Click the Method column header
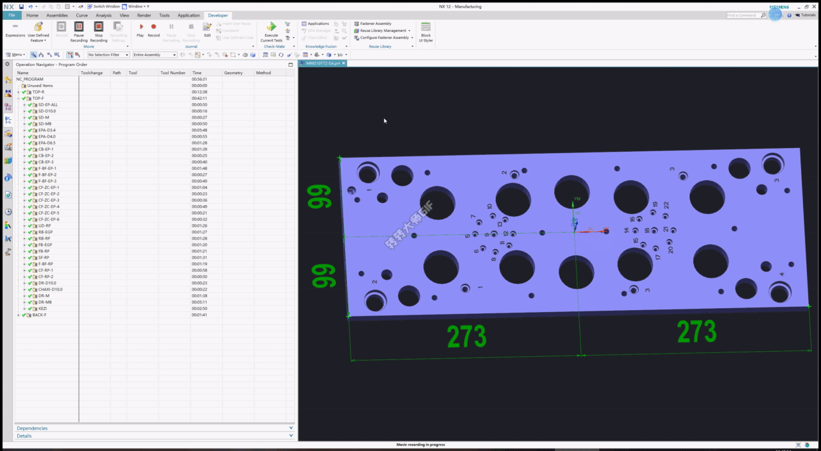821x451 pixels. [x=270, y=72]
